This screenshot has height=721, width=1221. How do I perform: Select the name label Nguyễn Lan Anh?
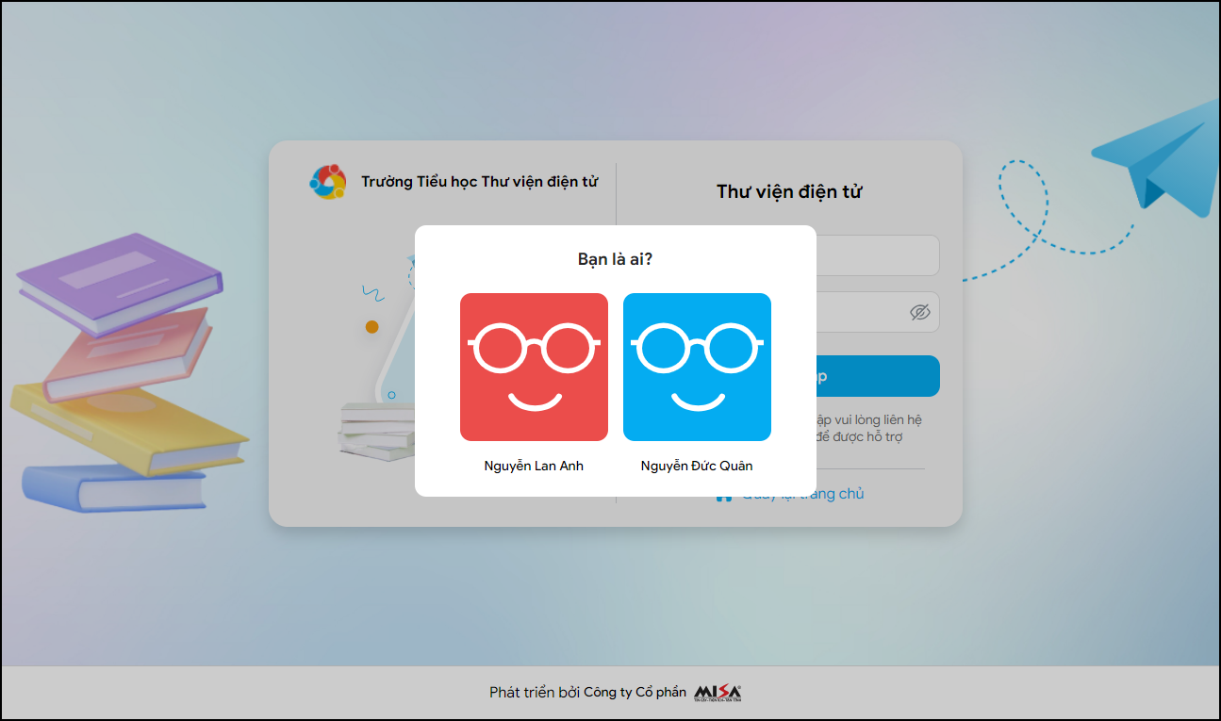point(534,466)
